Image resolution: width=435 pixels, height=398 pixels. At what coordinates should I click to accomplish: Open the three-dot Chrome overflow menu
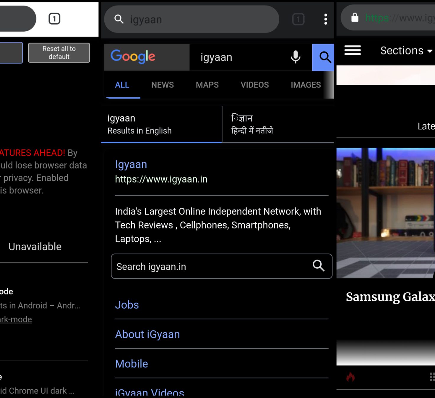325,19
